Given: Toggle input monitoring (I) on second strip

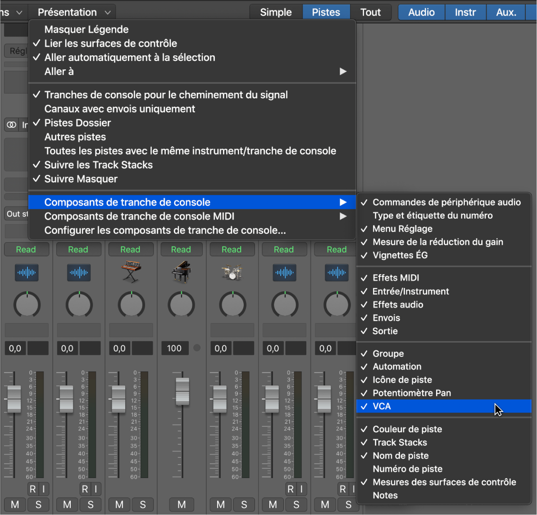Looking at the screenshot, I should 96,489.
